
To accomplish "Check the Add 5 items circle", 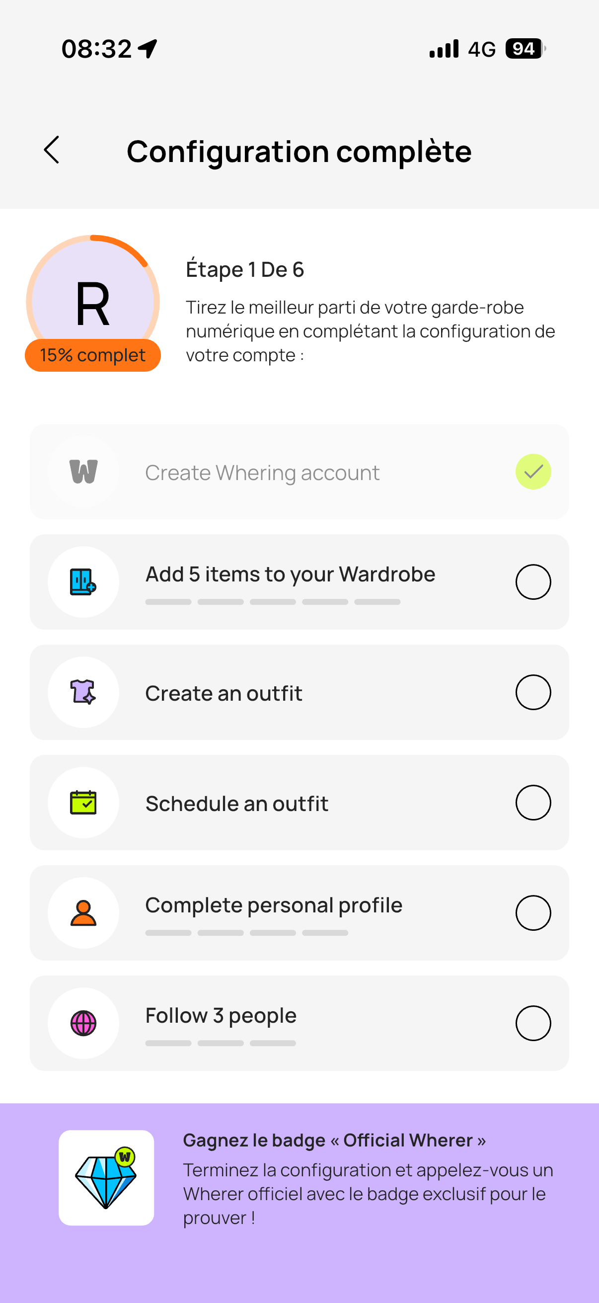I will pos(533,582).
